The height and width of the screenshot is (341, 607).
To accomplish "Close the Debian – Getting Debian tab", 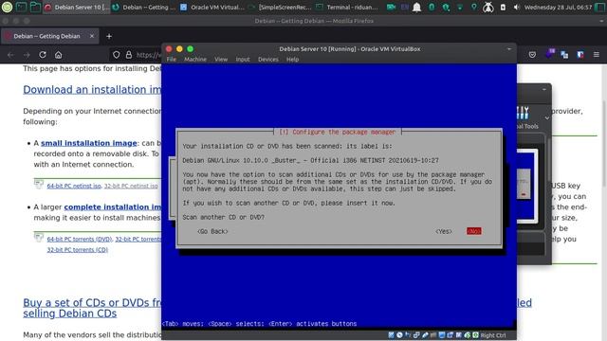I will (92, 36).
